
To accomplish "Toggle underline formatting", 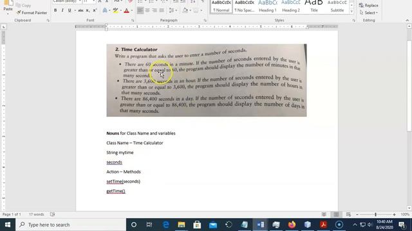I will (x=70, y=10).
